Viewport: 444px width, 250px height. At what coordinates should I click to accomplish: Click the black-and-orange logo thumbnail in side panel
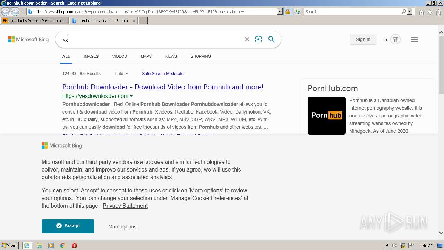pos(327,116)
